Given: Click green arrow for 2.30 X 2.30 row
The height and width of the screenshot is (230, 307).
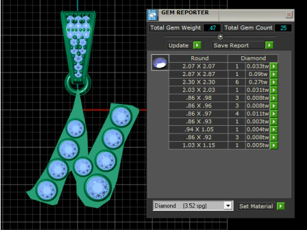Looking at the screenshot, I should 274,82.
